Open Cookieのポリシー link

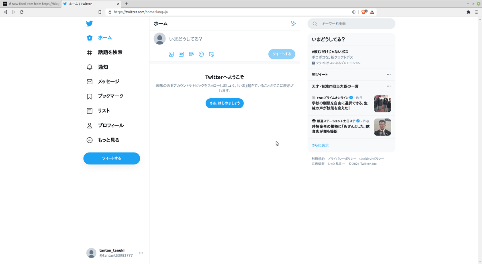[372, 159]
